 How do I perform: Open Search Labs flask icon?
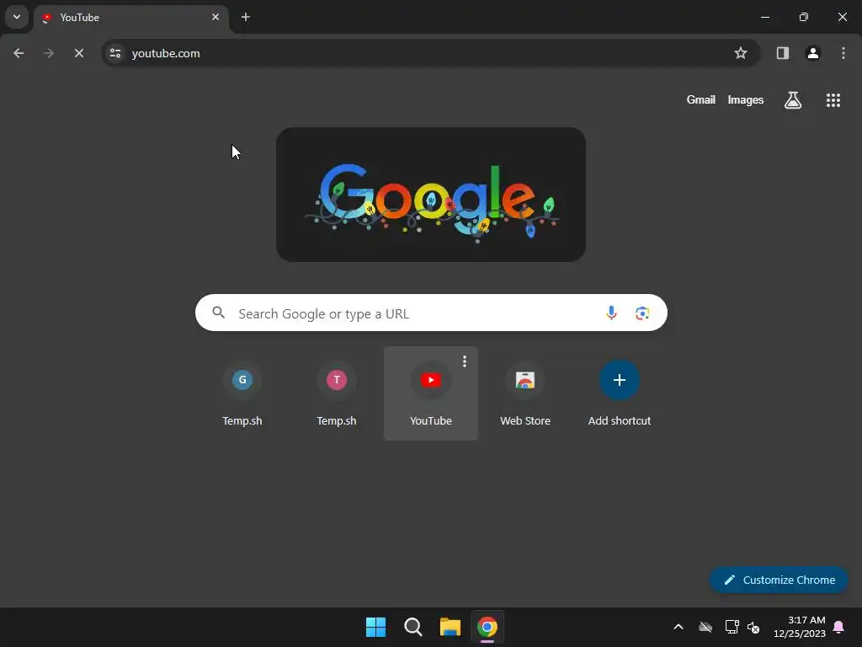coord(793,100)
